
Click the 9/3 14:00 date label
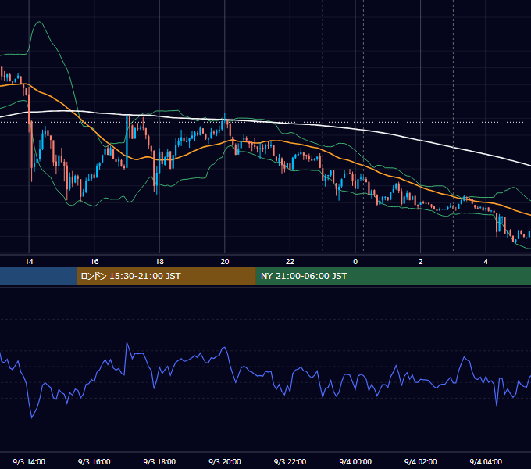click(x=29, y=461)
